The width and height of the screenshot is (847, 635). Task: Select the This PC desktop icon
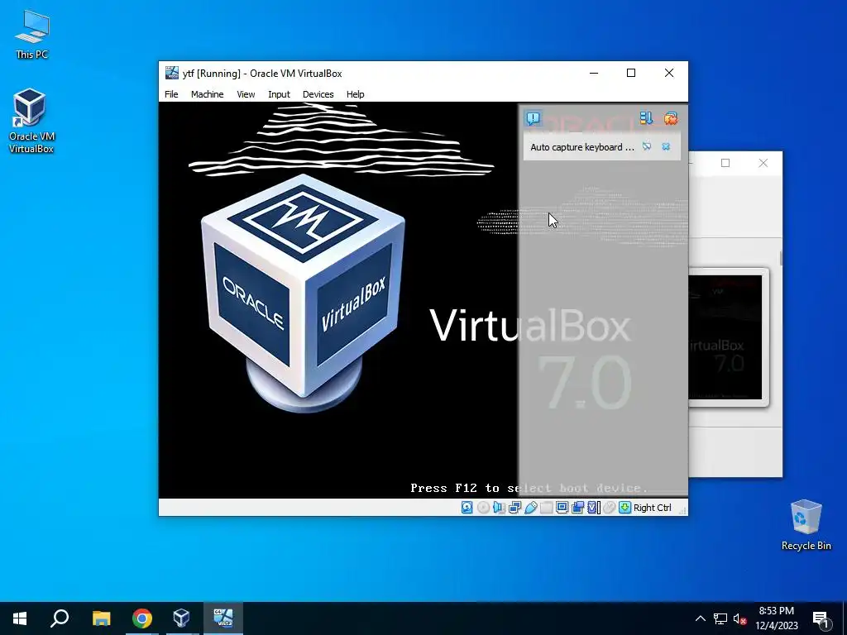point(32,35)
